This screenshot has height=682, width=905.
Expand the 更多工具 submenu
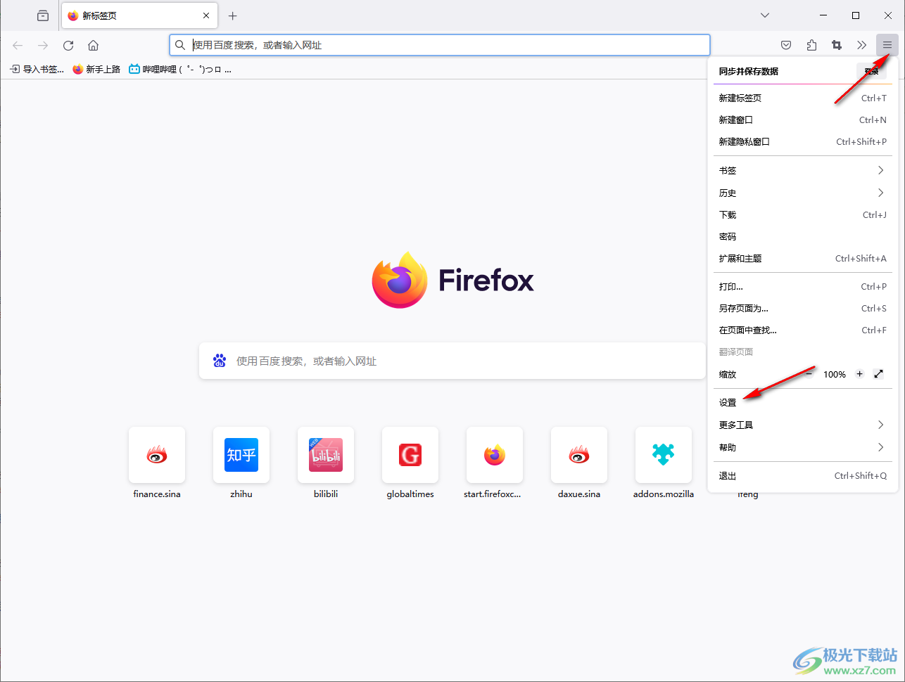(x=802, y=425)
